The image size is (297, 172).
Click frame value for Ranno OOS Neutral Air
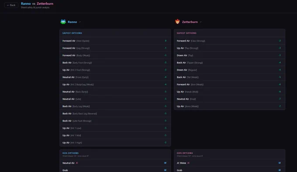tap(166, 163)
